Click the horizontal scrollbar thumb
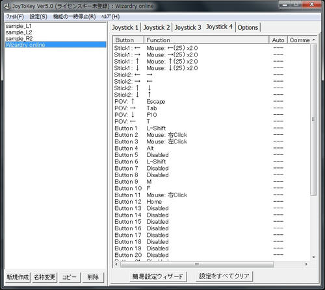The height and width of the screenshot is (290, 325). pyautogui.click(x=197, y=264)
